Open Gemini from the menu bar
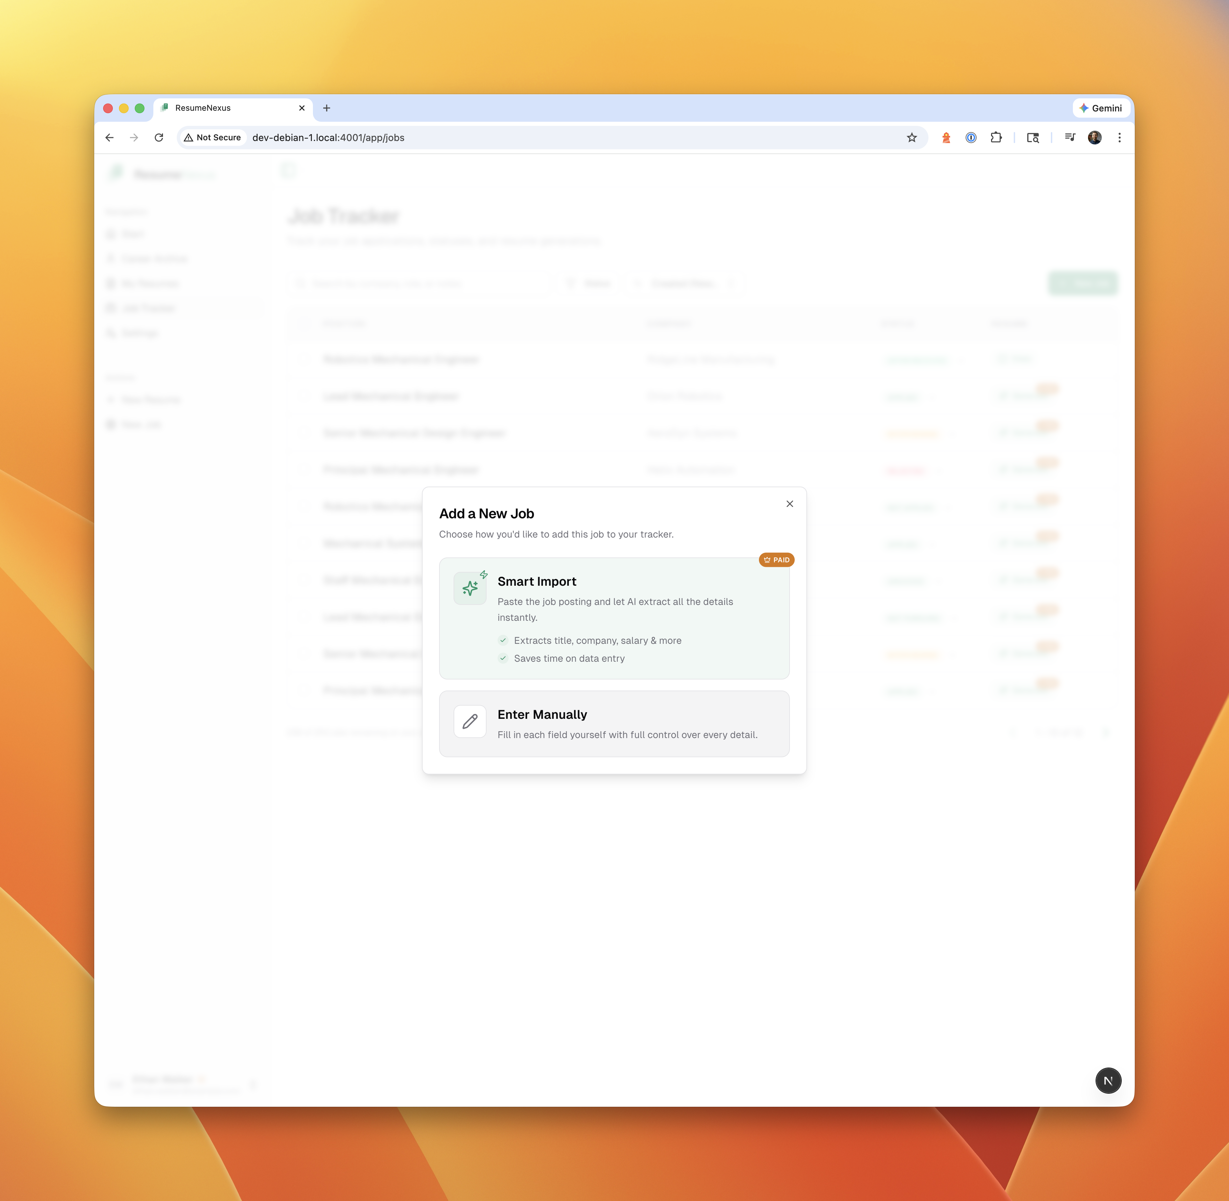 (x=1101, y=108)
